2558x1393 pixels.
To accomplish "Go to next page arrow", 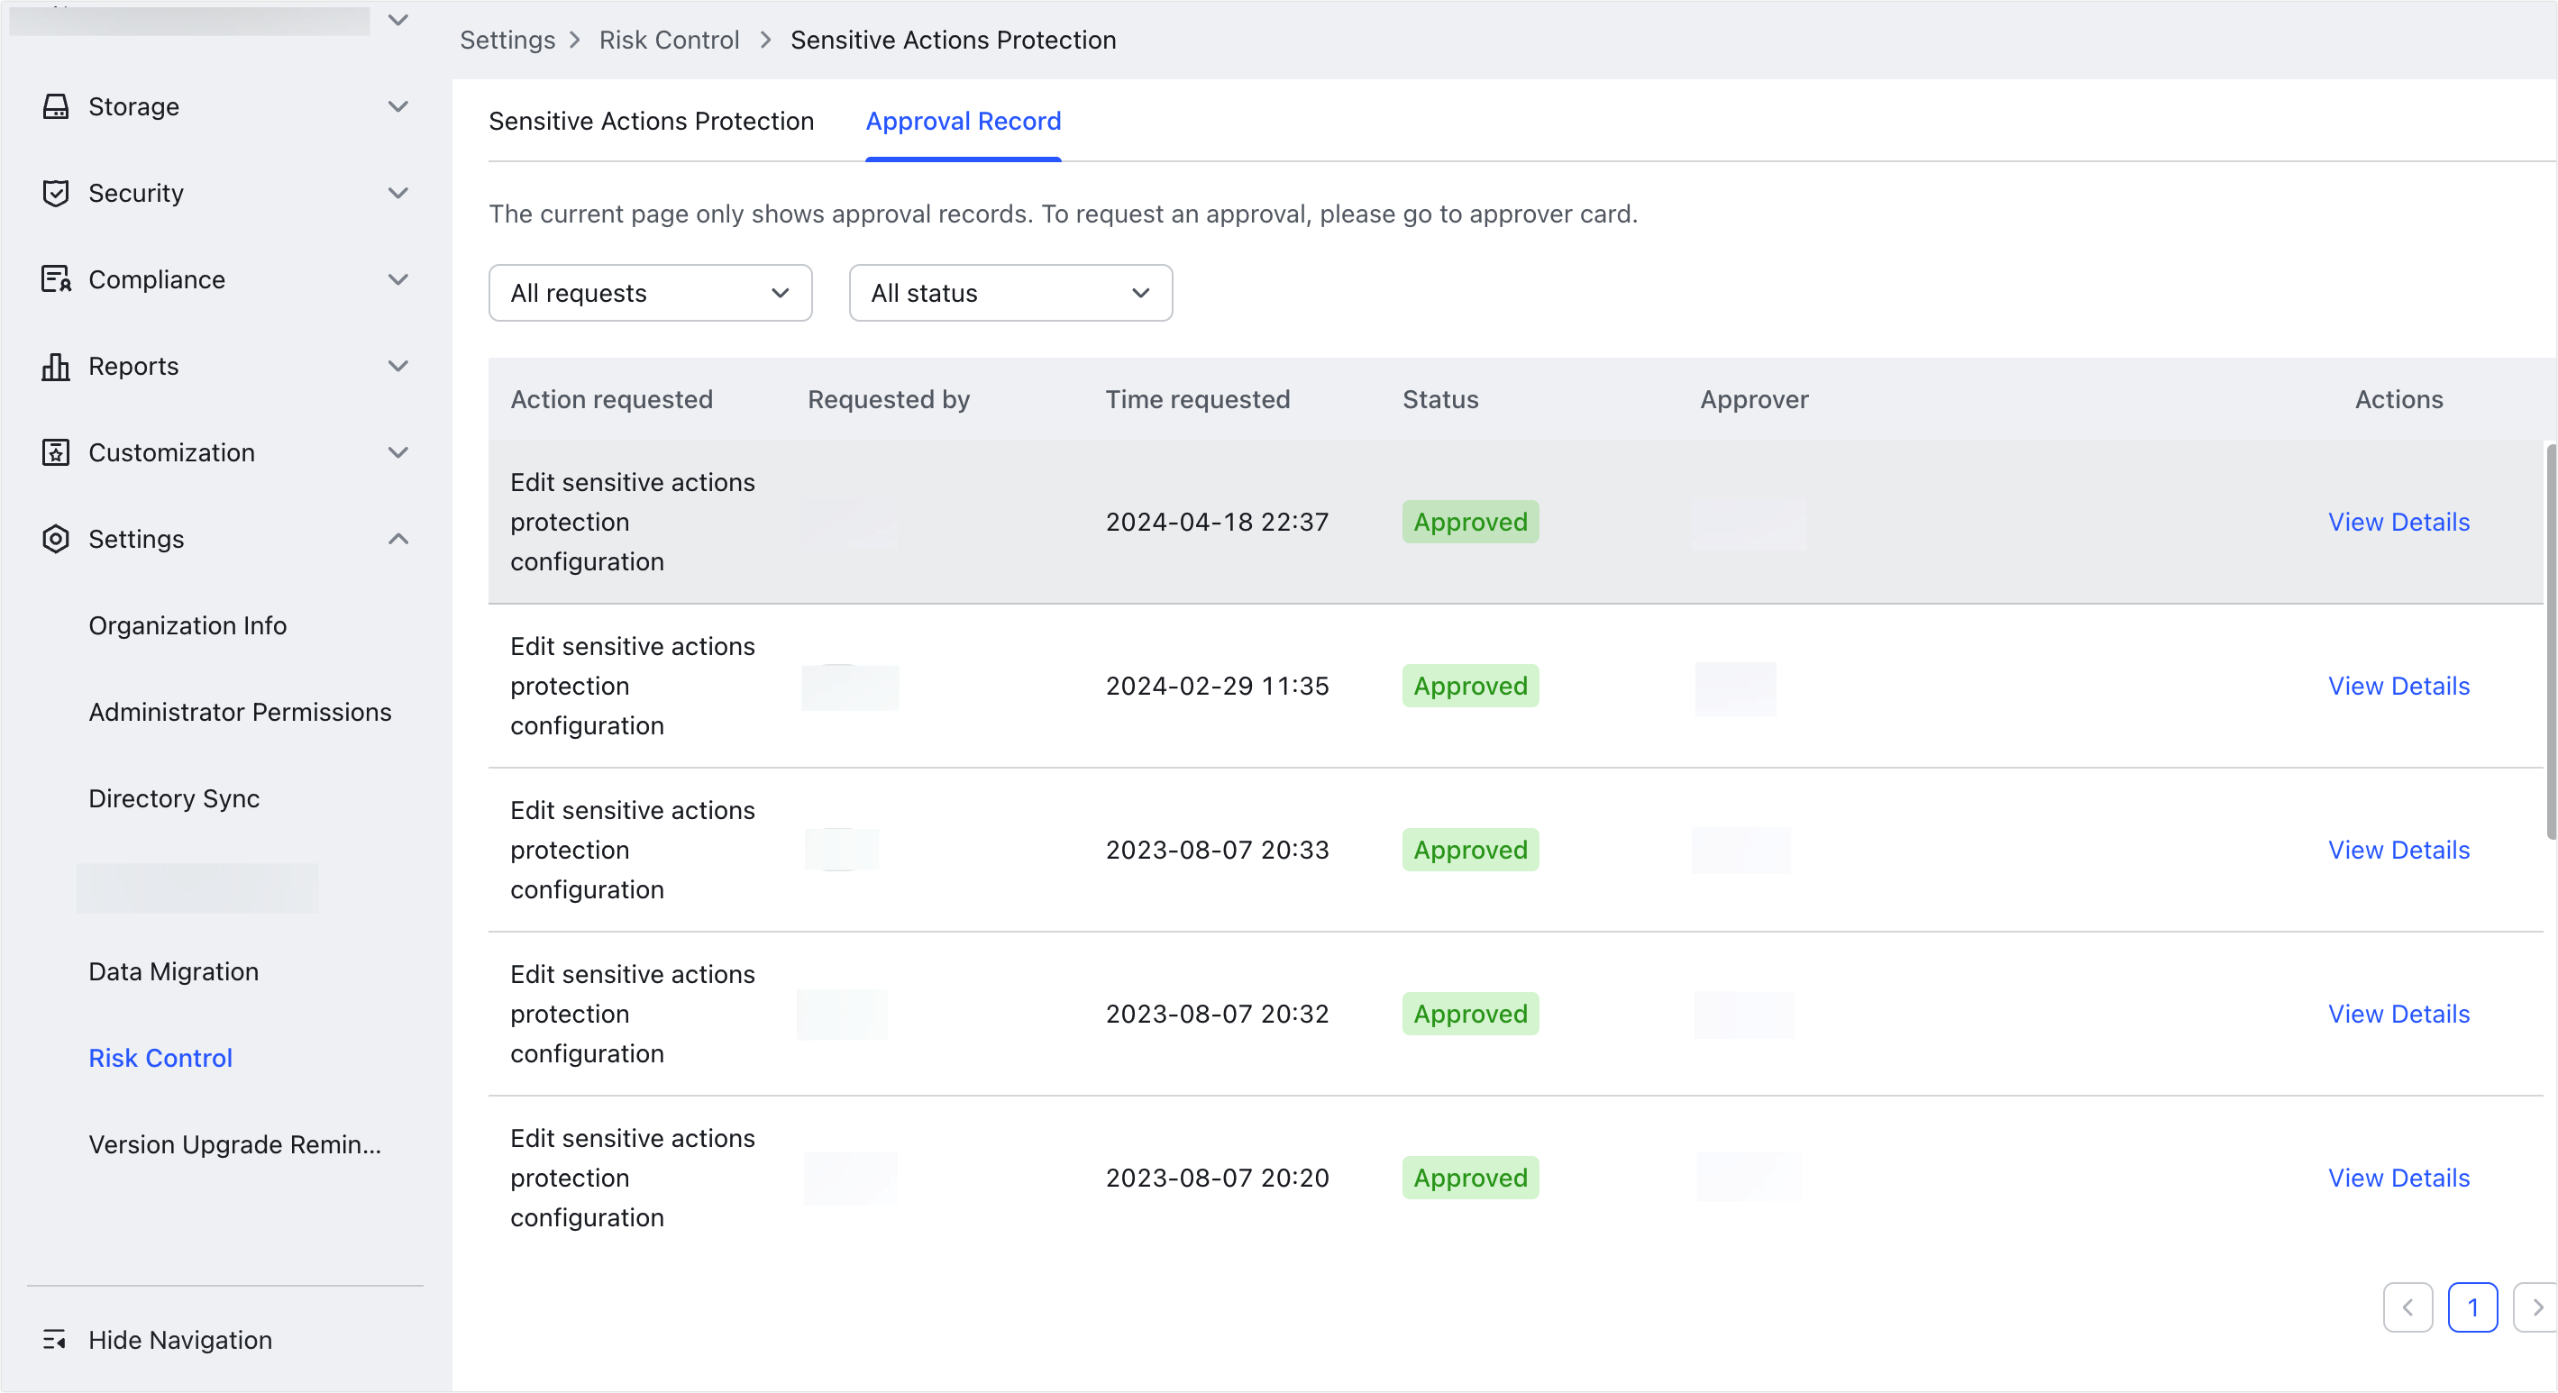I will click(2537, 1307).
